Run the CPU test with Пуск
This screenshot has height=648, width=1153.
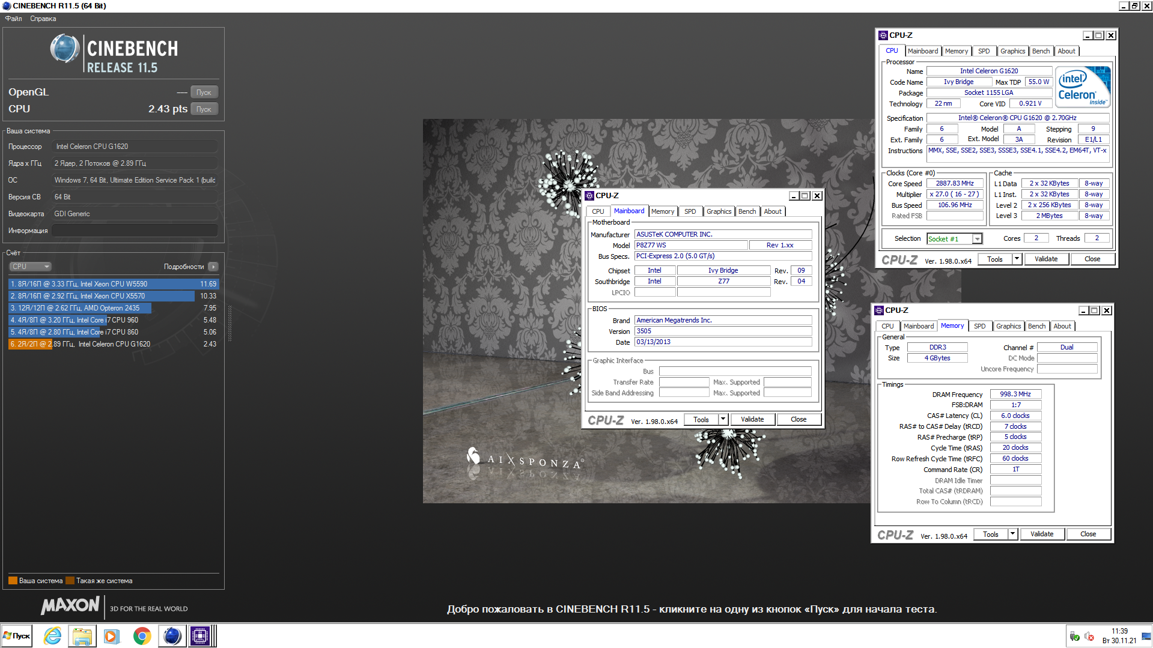click(x=204, y=109)
